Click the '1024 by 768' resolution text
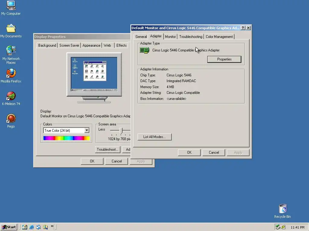The image size is (309, 231). tap(117, 139)
